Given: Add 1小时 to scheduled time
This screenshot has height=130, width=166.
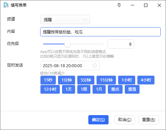Looking at the screenshot, I should coord(126,80).
